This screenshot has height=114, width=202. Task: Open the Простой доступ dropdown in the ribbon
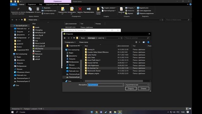click(x=109, y=11)
